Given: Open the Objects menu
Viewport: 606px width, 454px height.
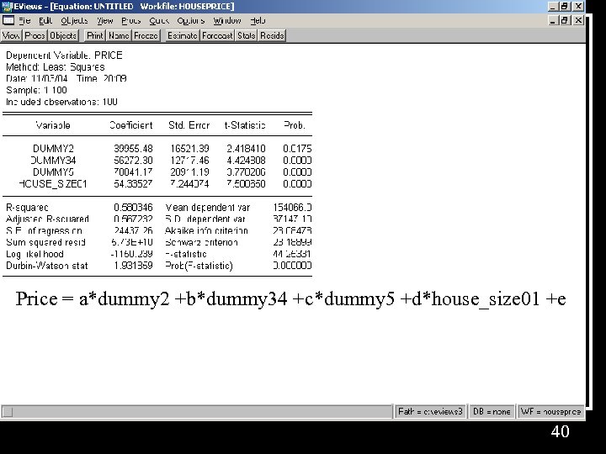Looking at the screenshot, I should (74, 21).
